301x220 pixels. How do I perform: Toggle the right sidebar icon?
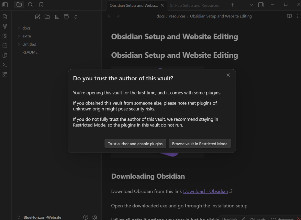pos(261,5)
